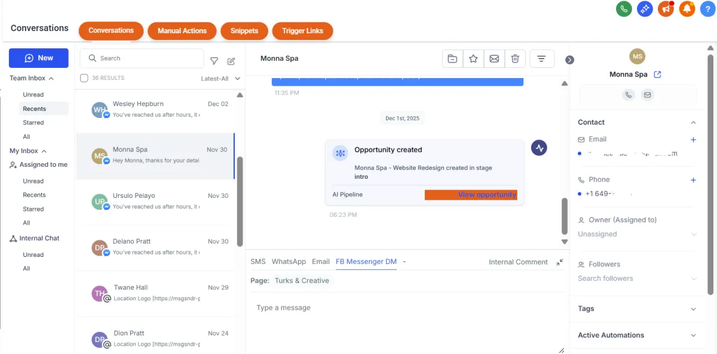Image resolution: width=717 pixels, height=354 pixels.
Task: Open the Search followers dropdown
Action: pos(637,278)
